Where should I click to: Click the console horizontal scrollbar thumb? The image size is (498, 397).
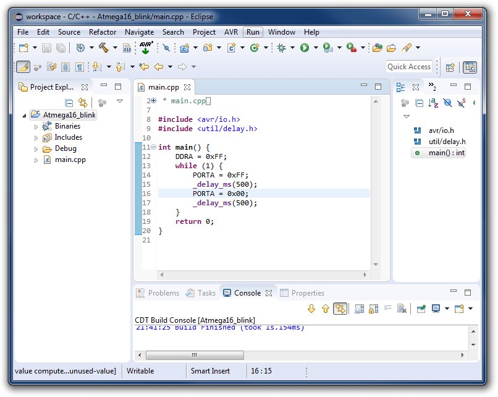coord(195,355)
